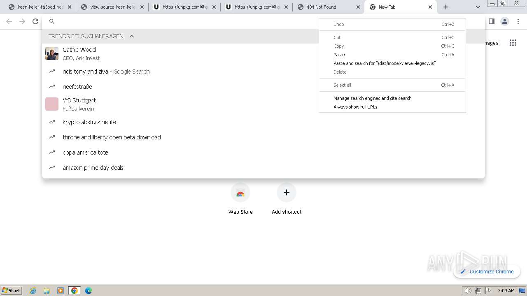Viewport: 527px width, 296px height.
Task: Close the keen-keller-fa3bed tab
Action: pyautogui.click(x=69, y=7)
